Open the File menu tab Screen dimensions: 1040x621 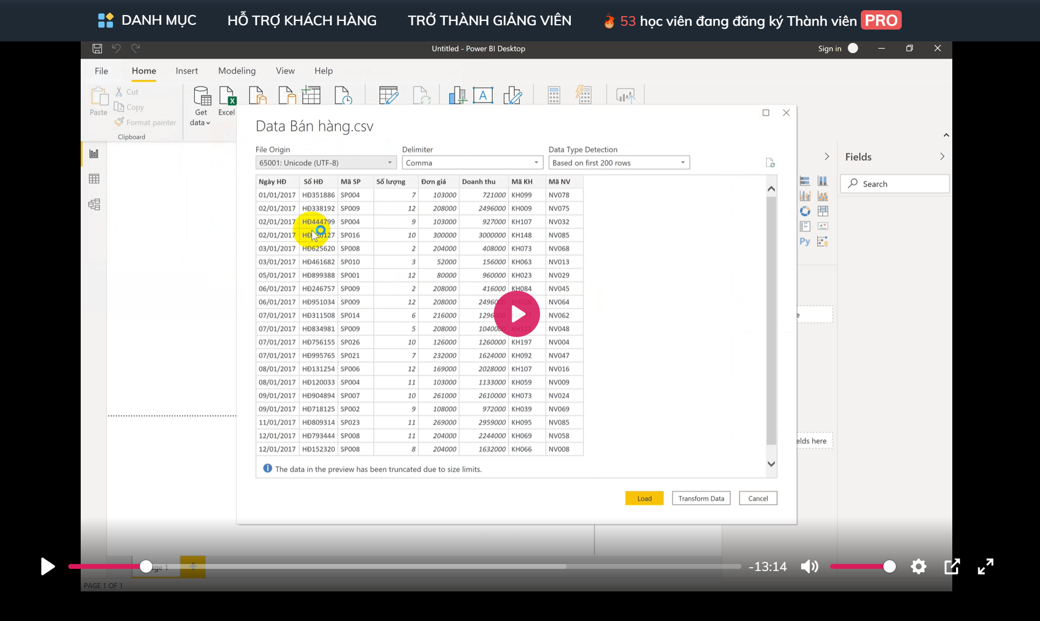pyautogui.click(x=101, y=71)
